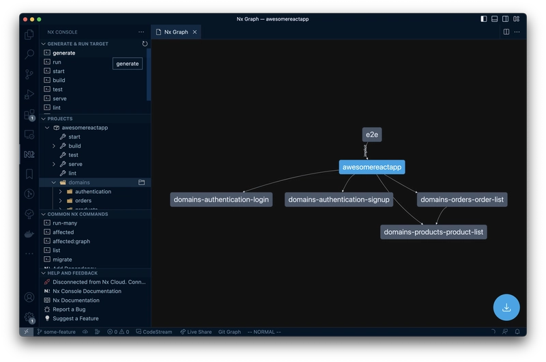546x362 pixels.
Task: Open Suggest a Feature link
Action: (95, 318)
